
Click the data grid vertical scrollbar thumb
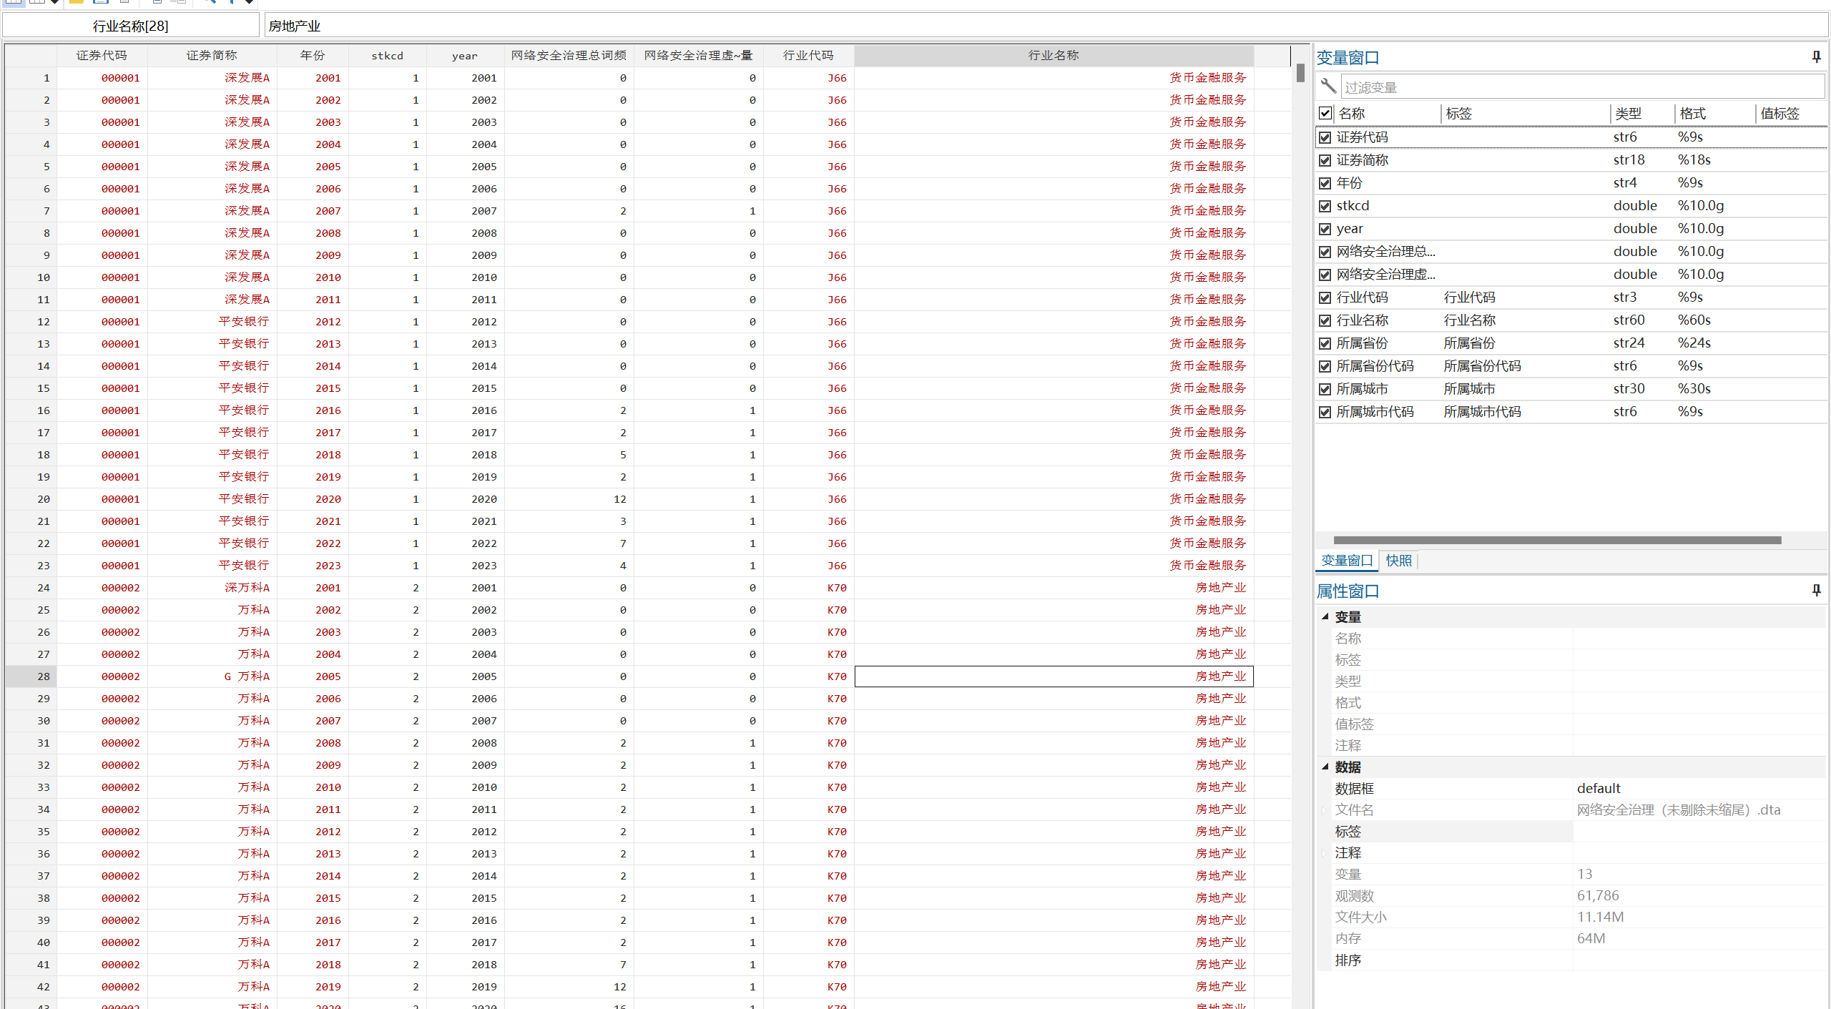tap(1300, 73)
